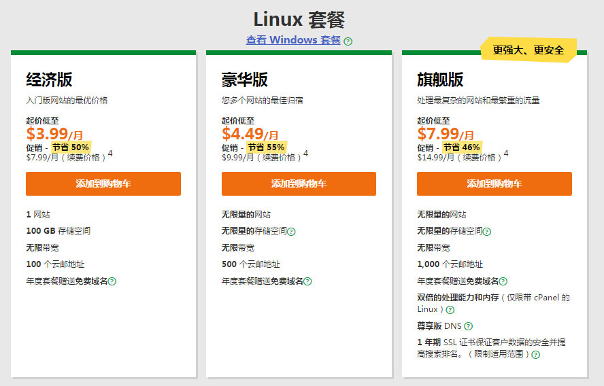Viewport: 604px width, 386px height.
Task: Add 旗舰版 plan to shopping cart
Action: (x=494, y=183)
